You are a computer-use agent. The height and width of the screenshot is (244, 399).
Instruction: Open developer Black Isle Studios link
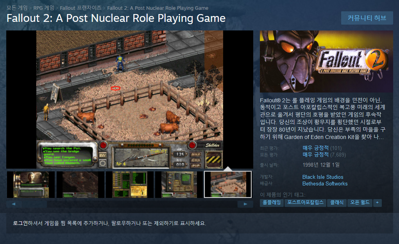click(x=323, y=177)
